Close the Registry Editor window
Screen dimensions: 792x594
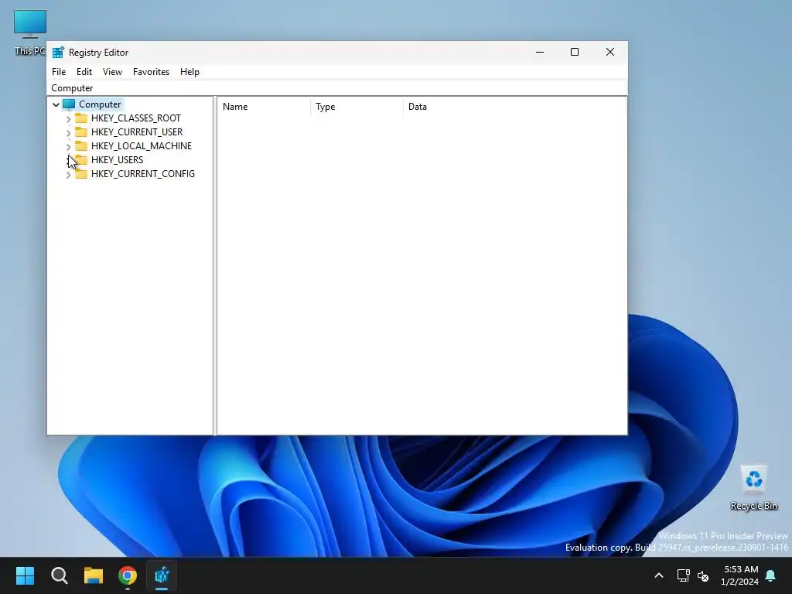pyautogui.click(x=610, y=52)
